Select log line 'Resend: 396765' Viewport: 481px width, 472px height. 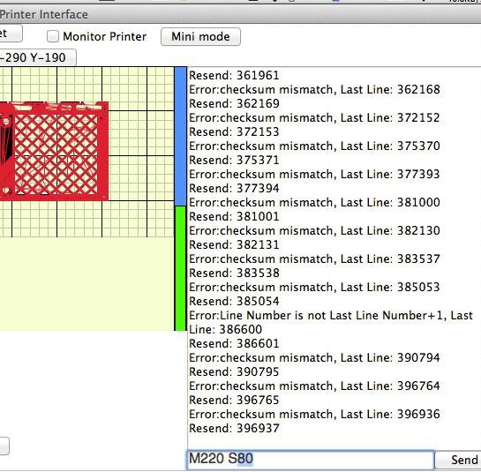coord(234,400)
